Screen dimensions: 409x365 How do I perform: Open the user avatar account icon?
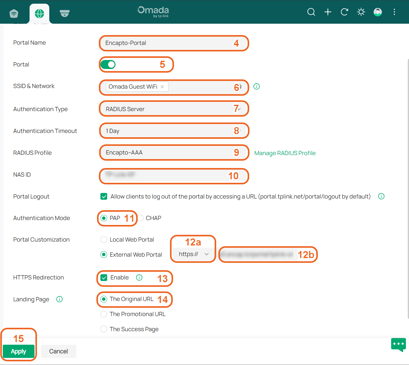pyautogui.click(x=378, y=12)
